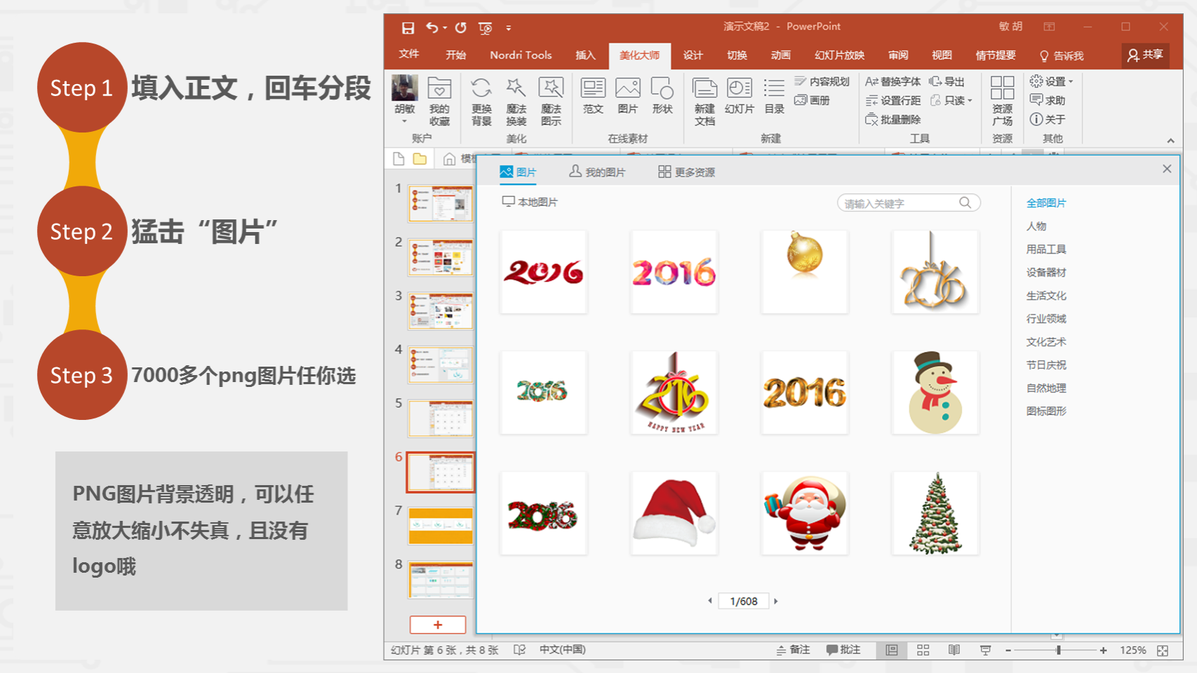
Task: Adjust the zoom slider handle
Action: coord(1058,651)
